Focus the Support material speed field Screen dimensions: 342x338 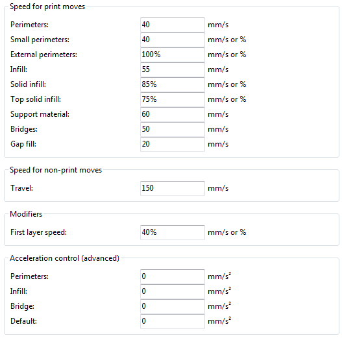click(x=173, y=114)
